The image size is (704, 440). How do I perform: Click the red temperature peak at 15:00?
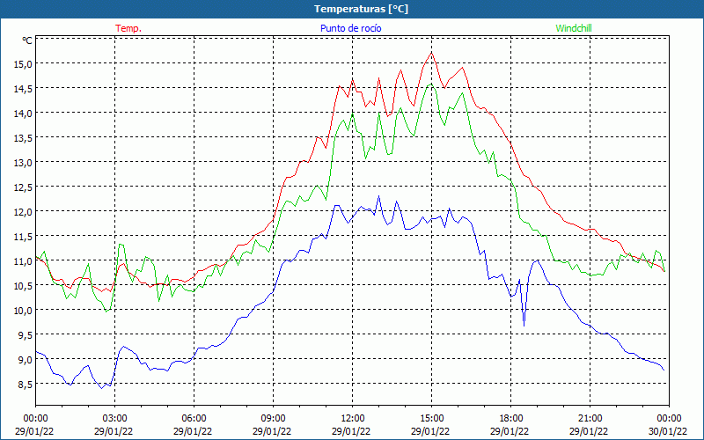pos(431,53)
